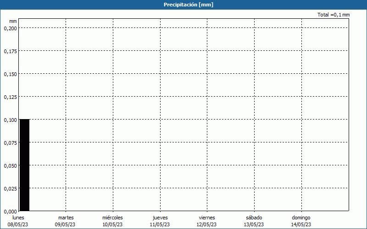The height and width of the screenshot is (229, 367).
Task: Click the 0,200 y-axis value
Action: (11, 28)
